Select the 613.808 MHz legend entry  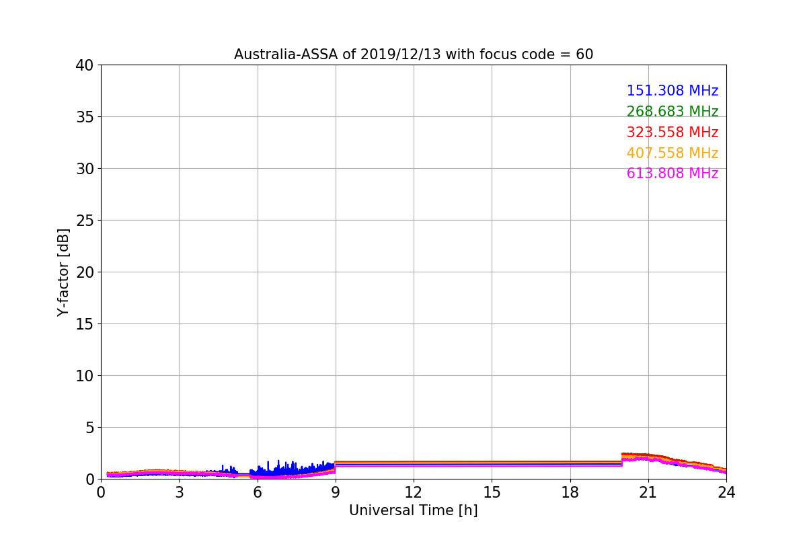[672, 174]
